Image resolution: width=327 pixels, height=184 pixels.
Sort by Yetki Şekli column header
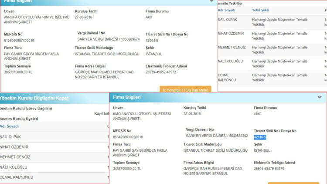(260, 10)
